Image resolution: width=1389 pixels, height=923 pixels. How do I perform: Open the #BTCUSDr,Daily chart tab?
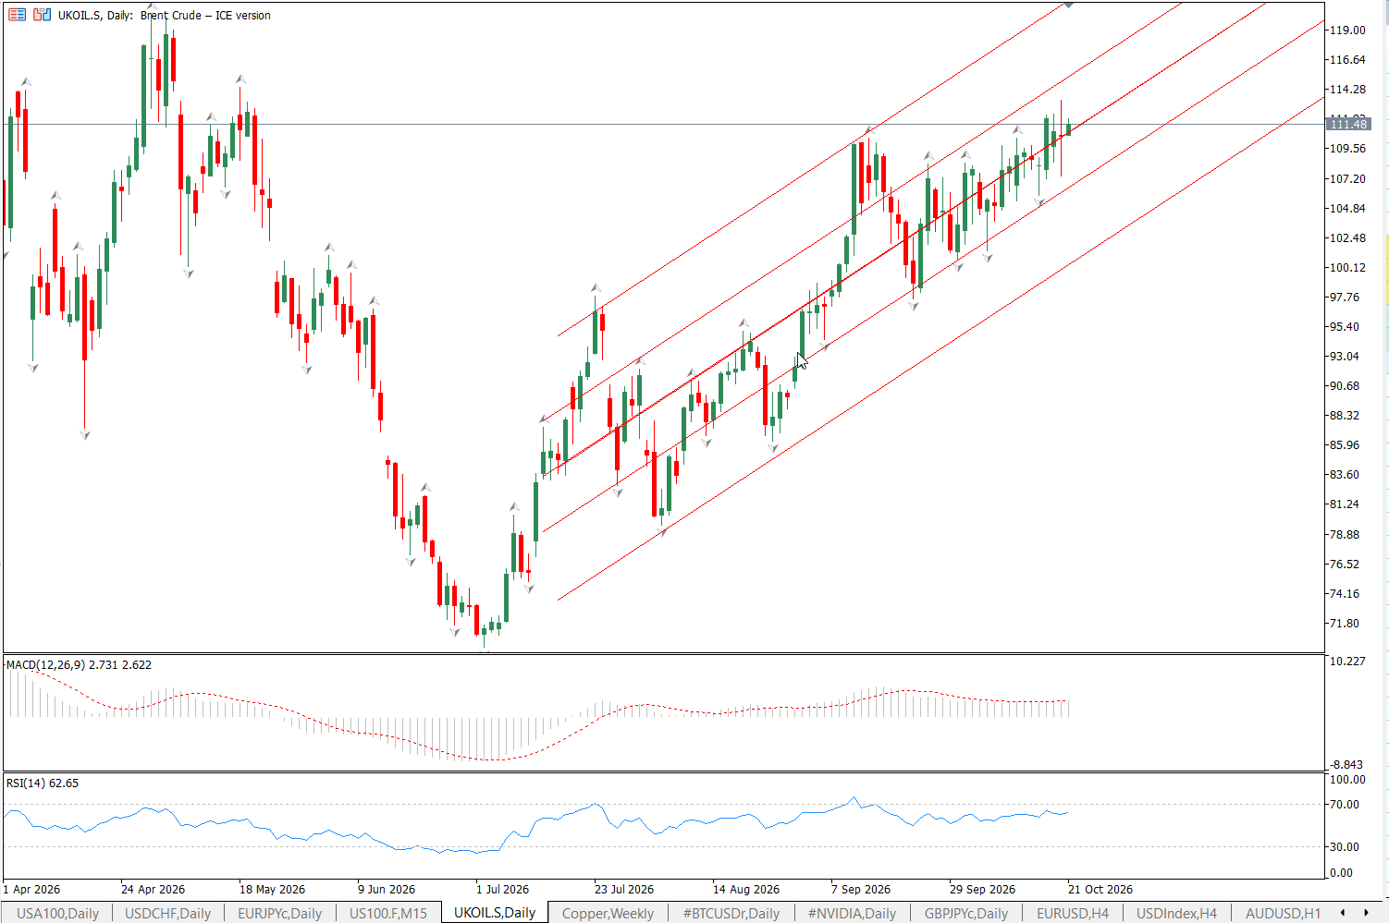pyautogui.click(x=731, y=913)
